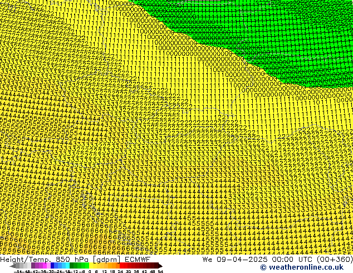Click the dark blue segment in legend
The image size is (353, 273).
[52, 266]
